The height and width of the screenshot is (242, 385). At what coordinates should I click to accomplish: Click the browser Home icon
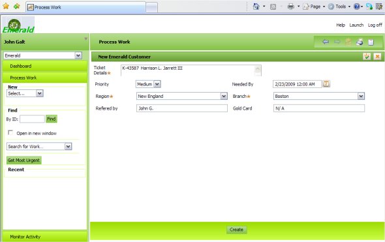coord(256,7)
